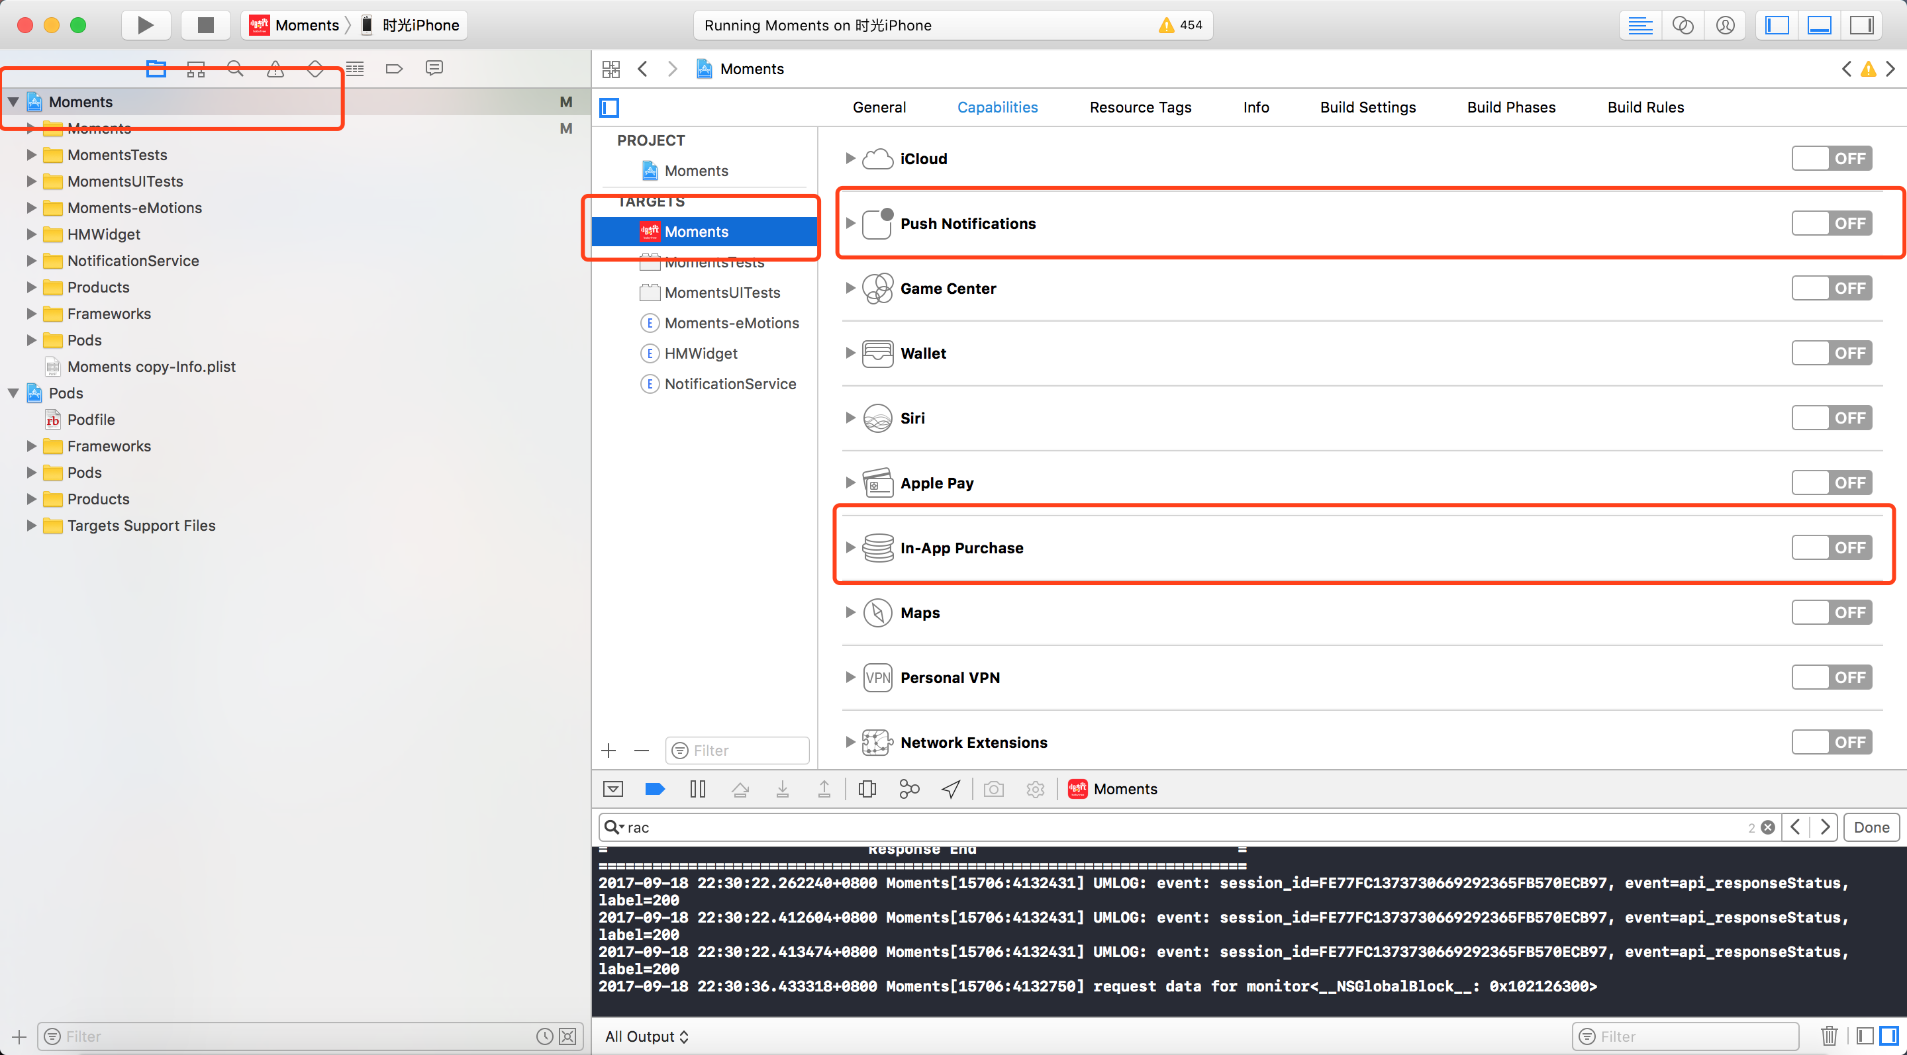
Task: Clear console with trash icon
Action: [1830, 1036]
